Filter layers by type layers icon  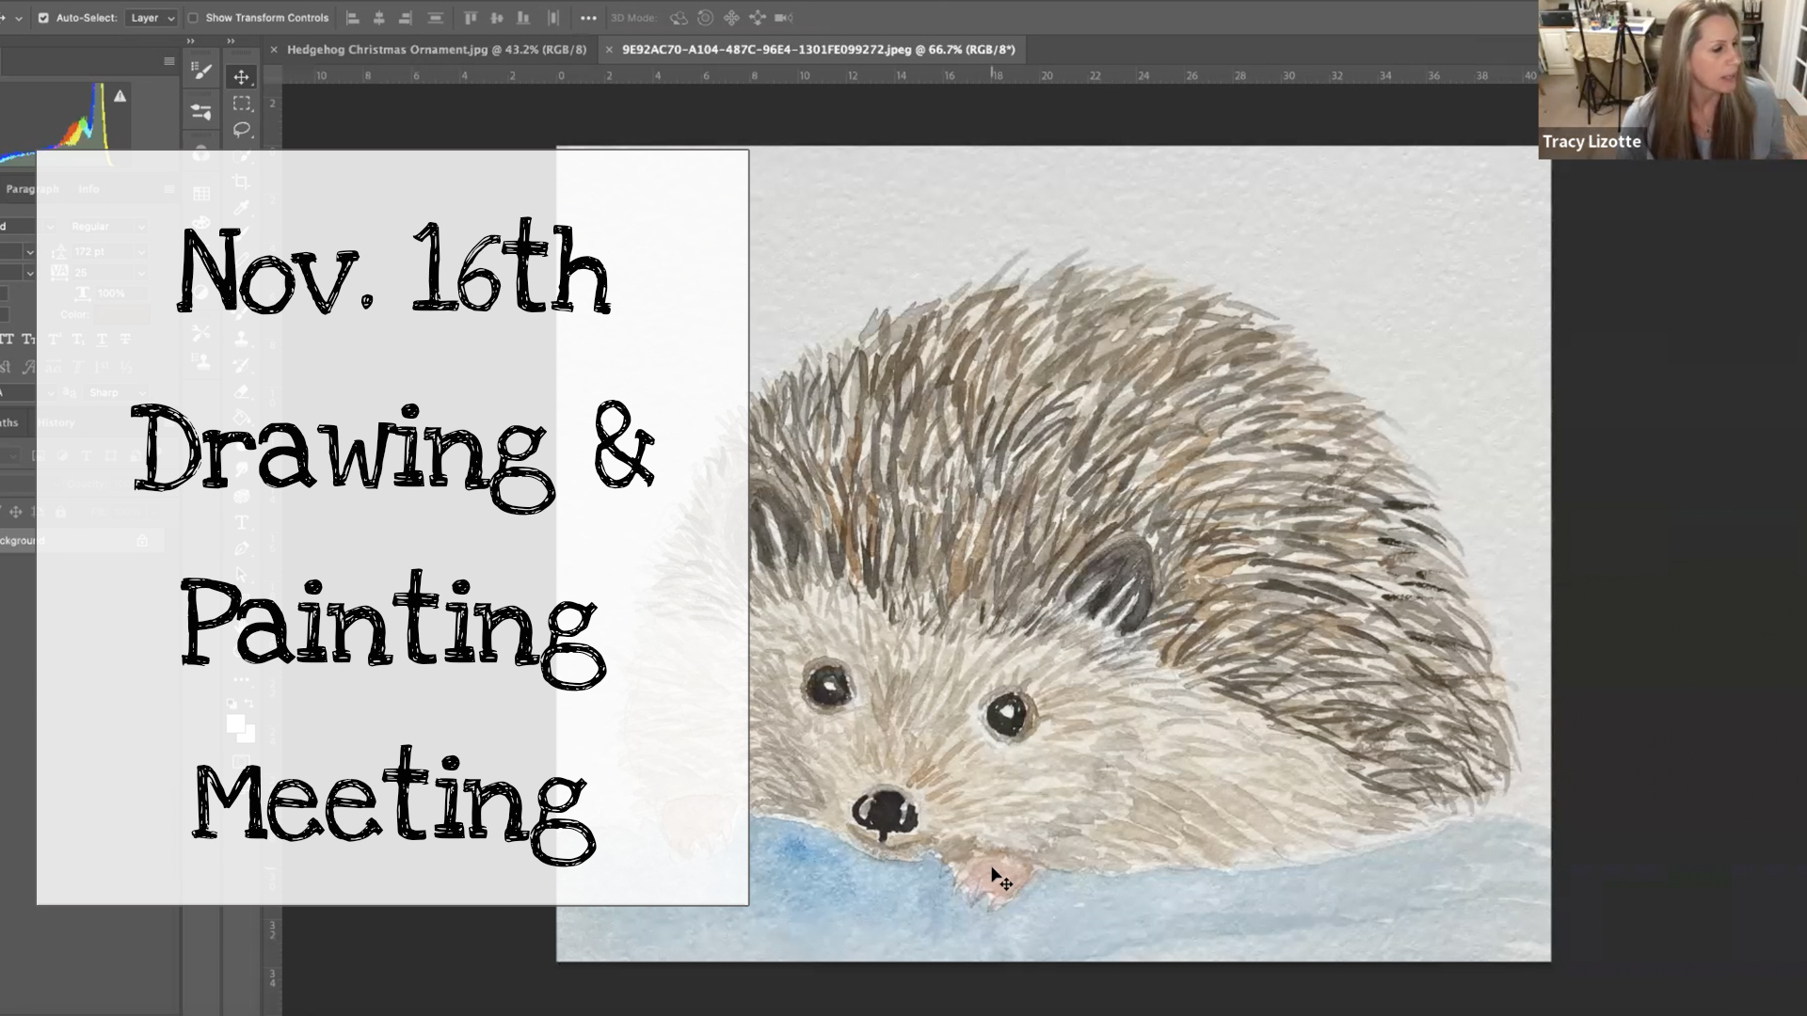(x=87, y=456)
